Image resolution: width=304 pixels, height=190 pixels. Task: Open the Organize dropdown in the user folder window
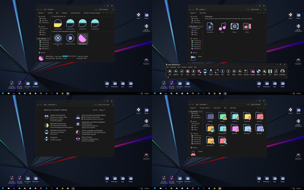click(193, 108)
